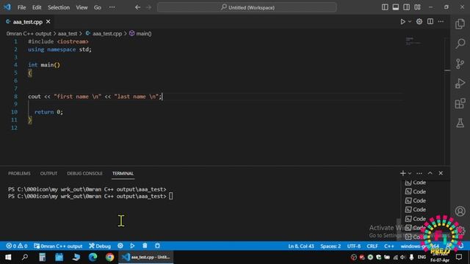The width and height of the screenshot is (470, 264).
Task: Go back using the left arrow
Action: [137, 7]
